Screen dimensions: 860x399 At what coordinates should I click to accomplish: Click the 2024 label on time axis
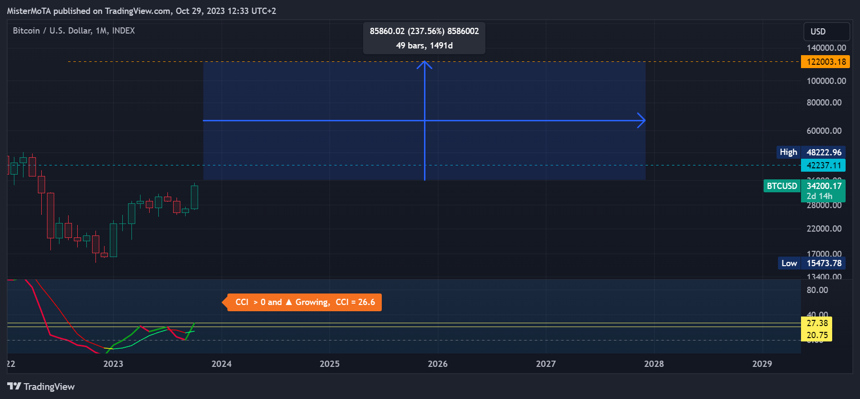222,364
